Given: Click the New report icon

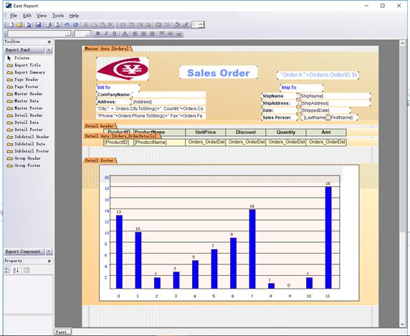Looking at the screenshot, I should coord(11,25).
